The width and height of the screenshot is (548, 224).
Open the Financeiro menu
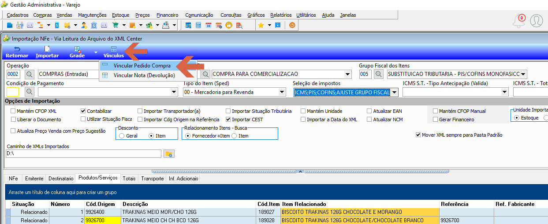(168, 15)
